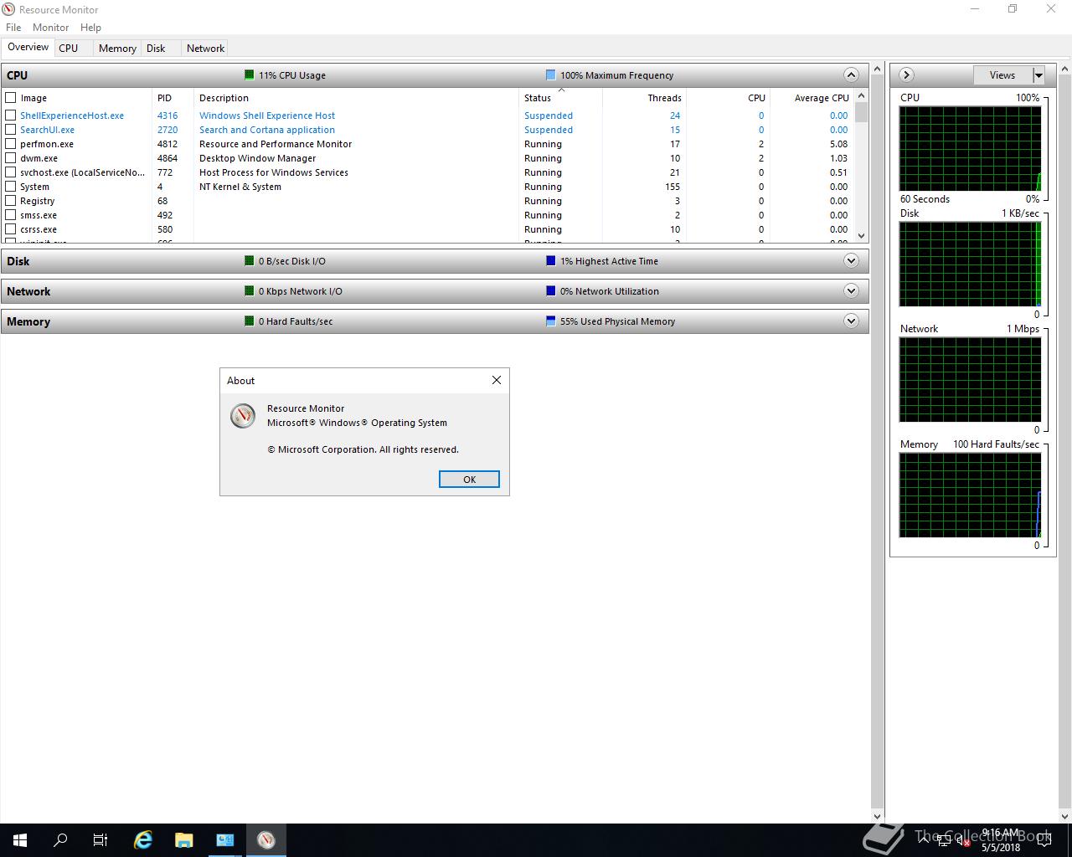Click the Network activity graph
Image resolution: width=1072 pixels, height=857 pixels.
pos(970,380)
